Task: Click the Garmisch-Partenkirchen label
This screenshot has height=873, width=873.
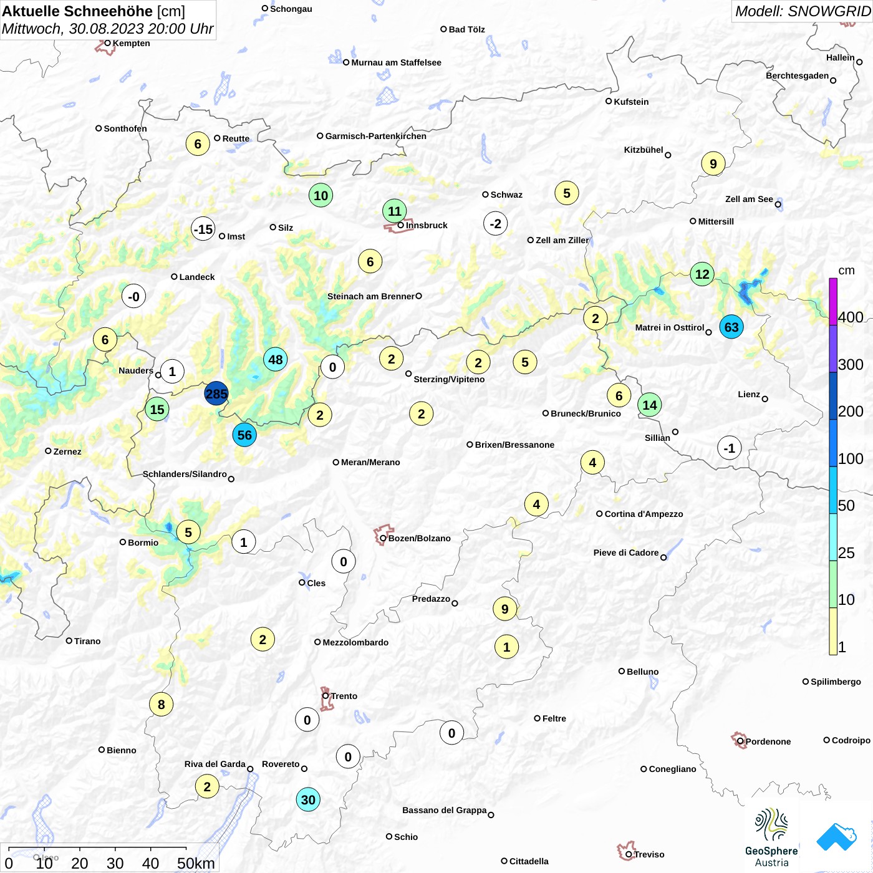Action: pyautogui.click(x=376, y=136)
